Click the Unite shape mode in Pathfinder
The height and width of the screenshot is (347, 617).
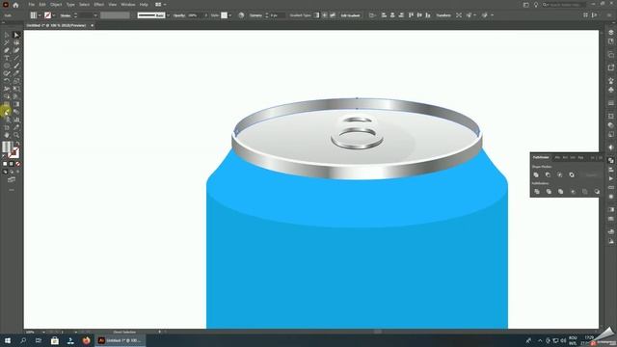[536, 174]
